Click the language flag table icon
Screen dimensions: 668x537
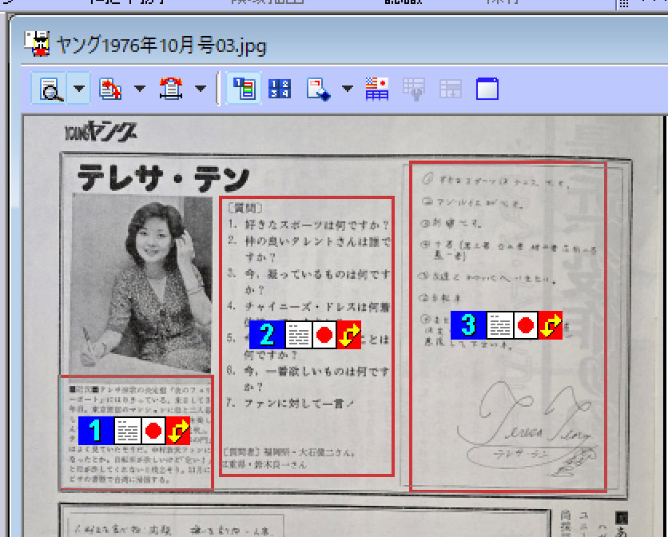coord(376,89)
